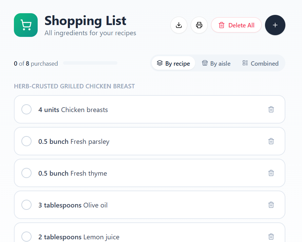Mark Chicken breasts as purchased
The width and height of the screenshot is (302, 242).
[x=26, y=109]
